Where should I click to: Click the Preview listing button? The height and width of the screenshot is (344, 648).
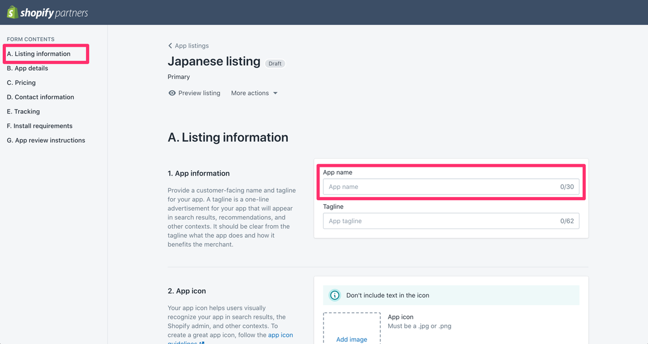(x=199, y=93)
